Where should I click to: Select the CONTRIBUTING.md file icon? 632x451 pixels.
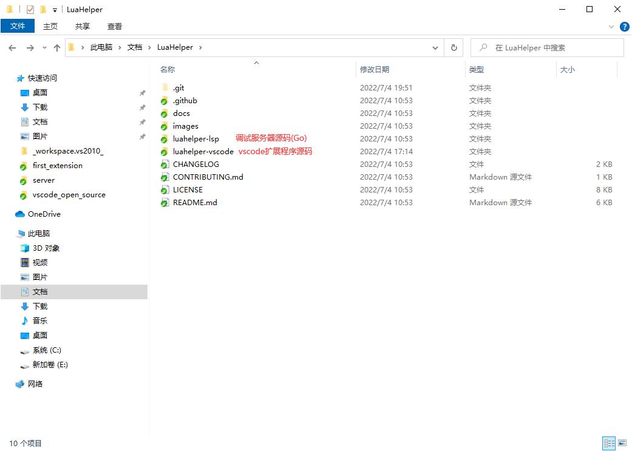[x=165, y=177]
